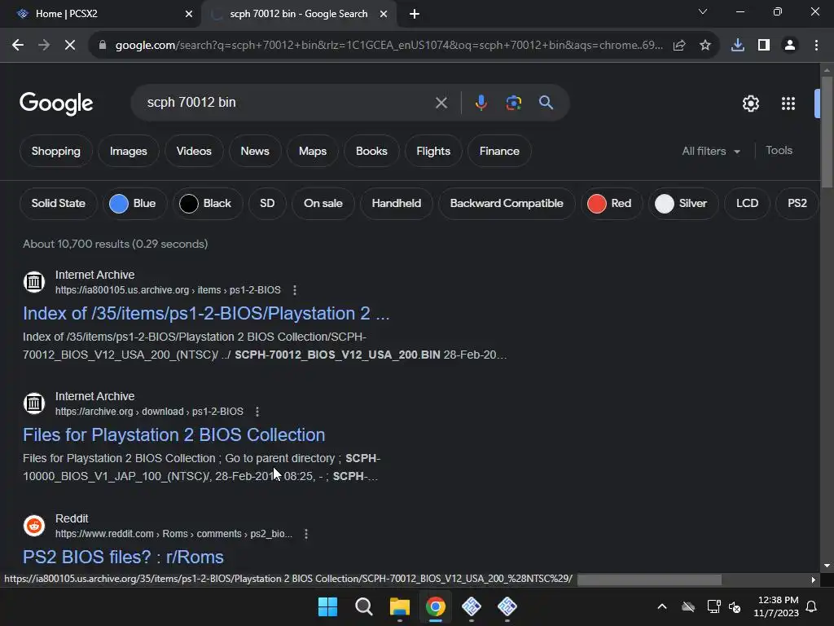Apply the Backward Compatible filter chip

(x=507, y=203)
